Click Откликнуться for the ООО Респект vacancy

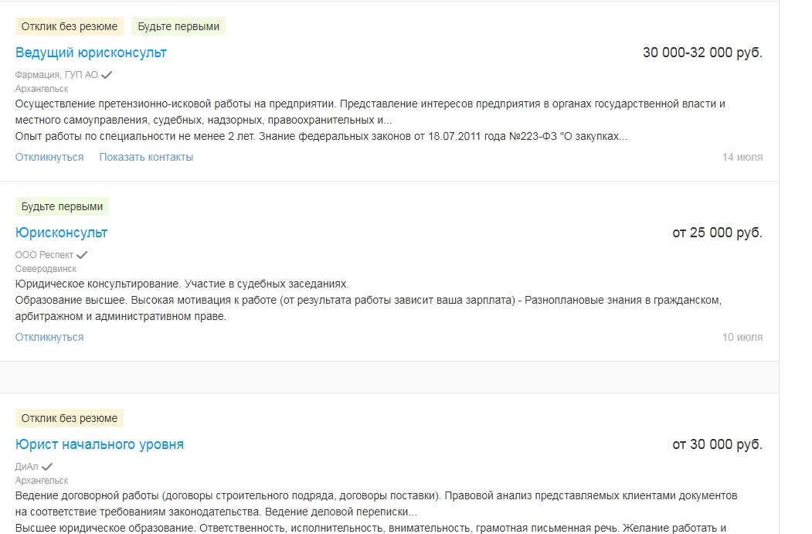click(49, 337)
